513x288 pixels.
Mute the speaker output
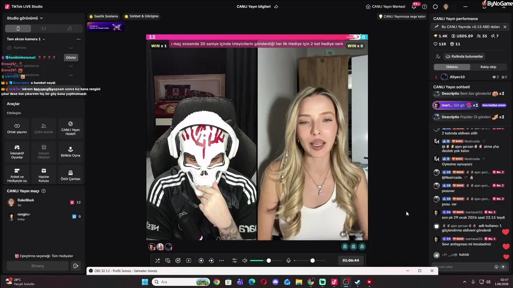(245, 260)
